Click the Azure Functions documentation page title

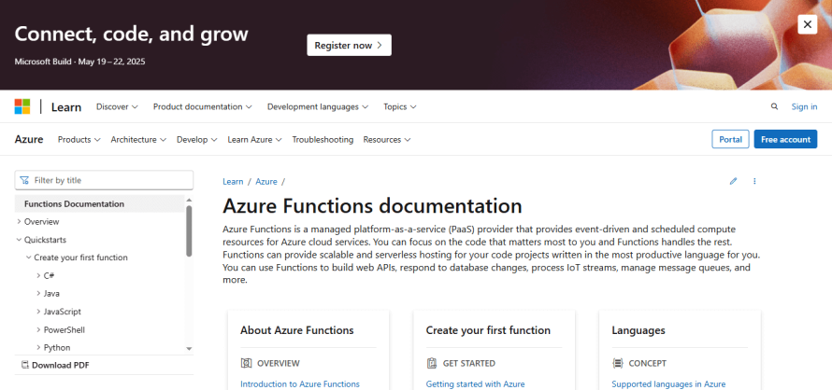(372, 205)
